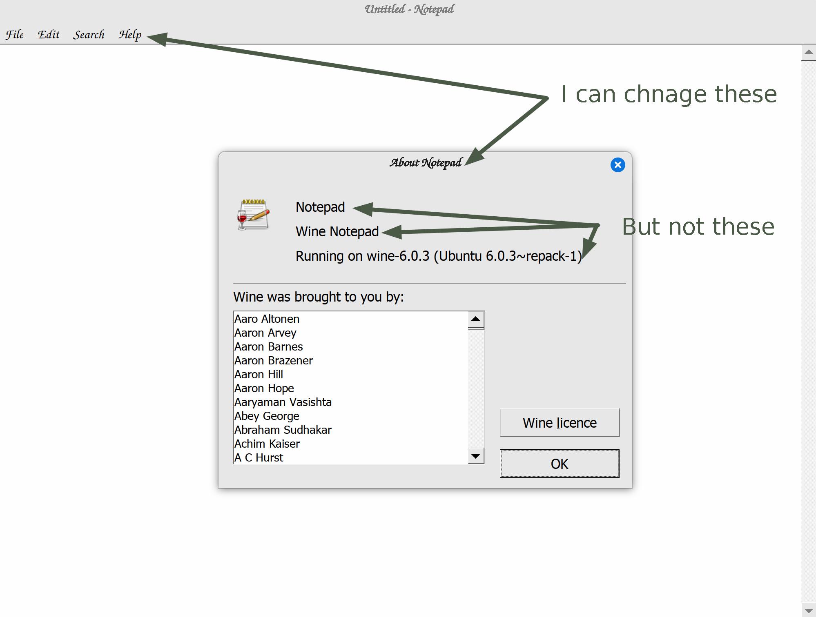
Task: Confirm the dialog with OK
Action: tap(560, 464)
